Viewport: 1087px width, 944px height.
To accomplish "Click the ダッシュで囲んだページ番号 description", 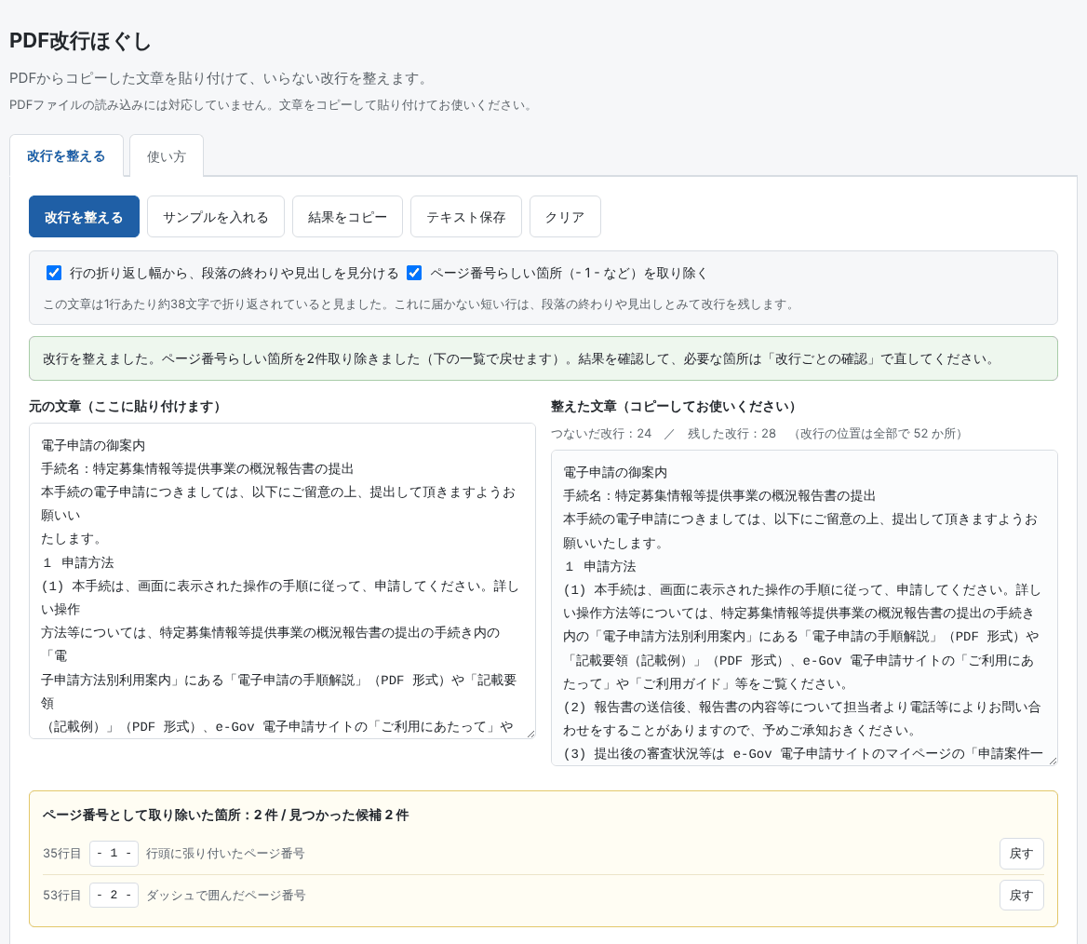I will pyautogui.click(x=225, y=896).
